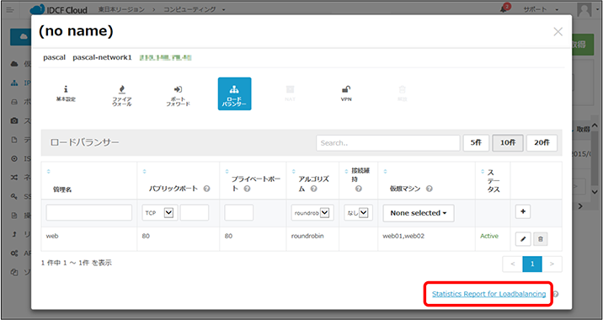Sort by アルゴリズム column arrows

pos(293,172)
